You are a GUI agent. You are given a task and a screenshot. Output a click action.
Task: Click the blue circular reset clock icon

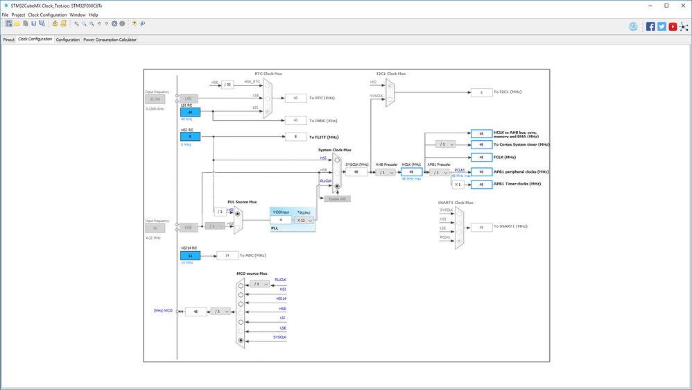click(x=114, y=24)
